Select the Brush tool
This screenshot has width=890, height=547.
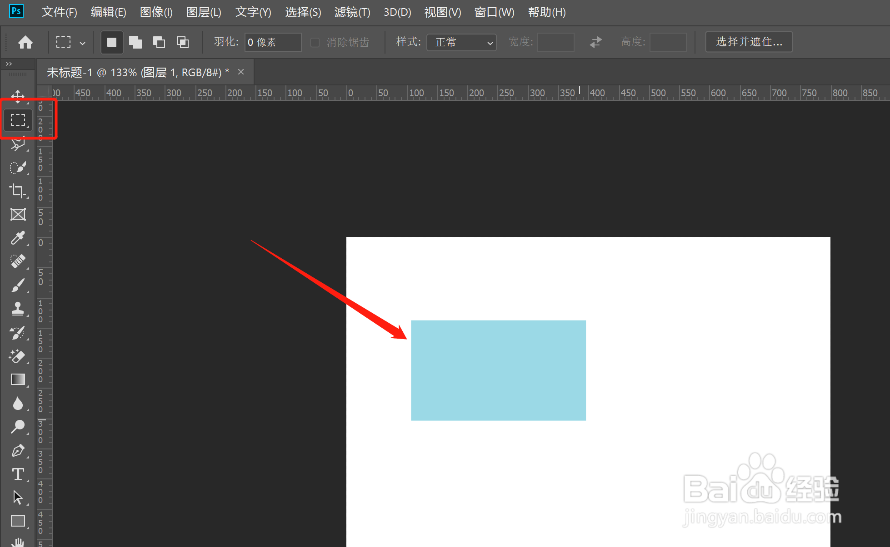(x=18, y=285)
